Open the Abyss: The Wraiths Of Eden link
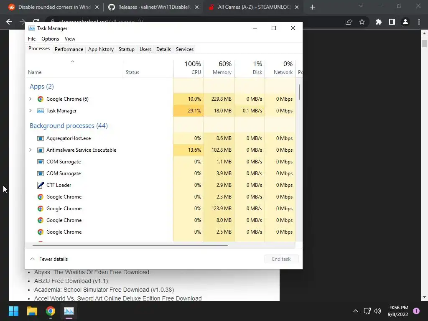 click(x=92, y=272)
